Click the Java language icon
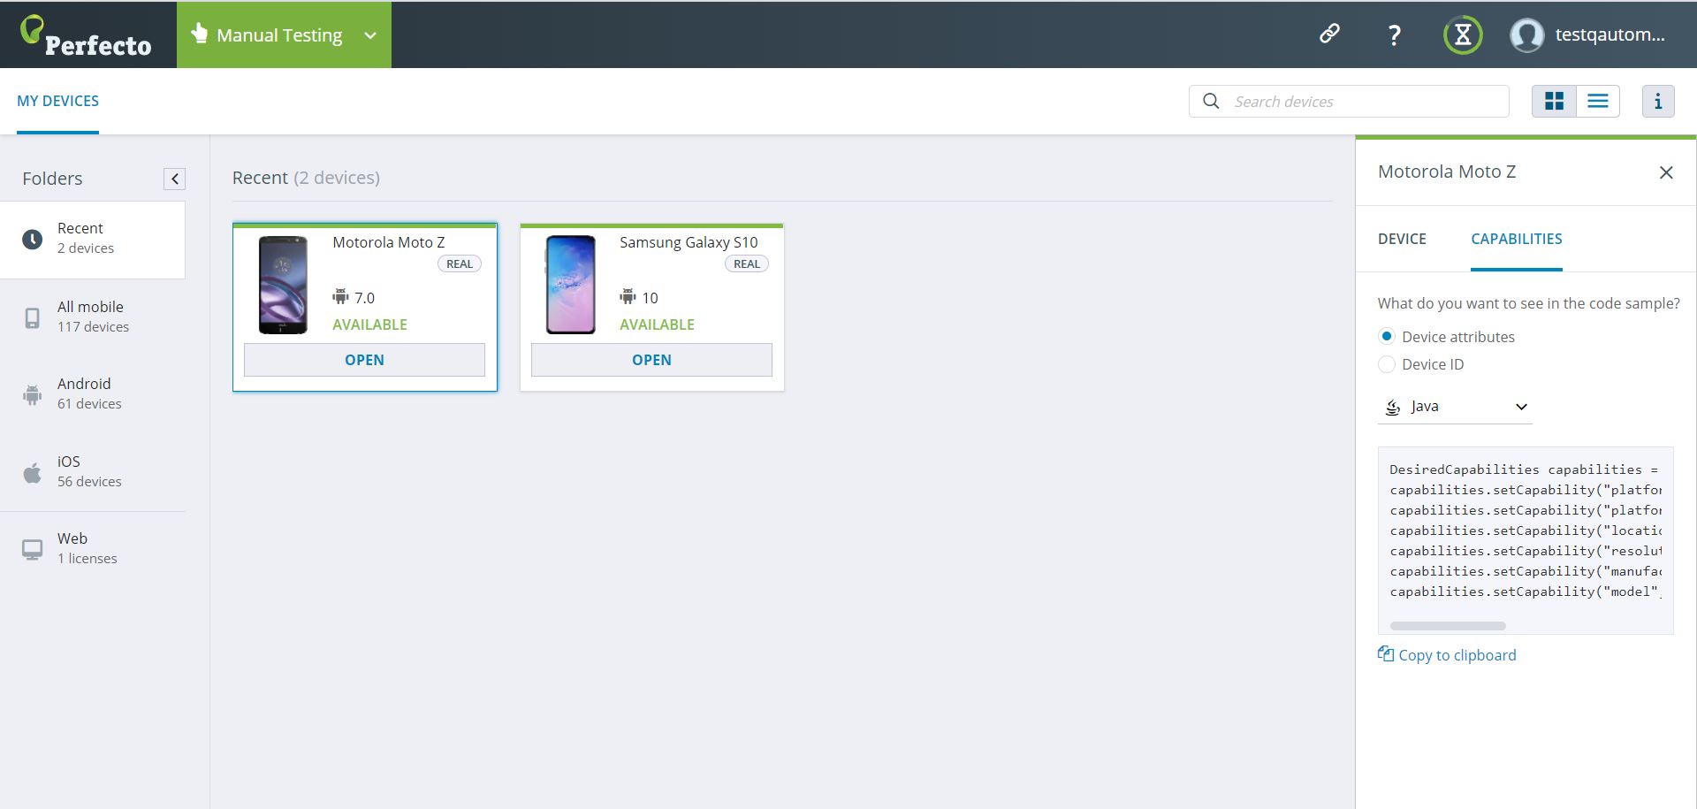 coord(1393,407)
